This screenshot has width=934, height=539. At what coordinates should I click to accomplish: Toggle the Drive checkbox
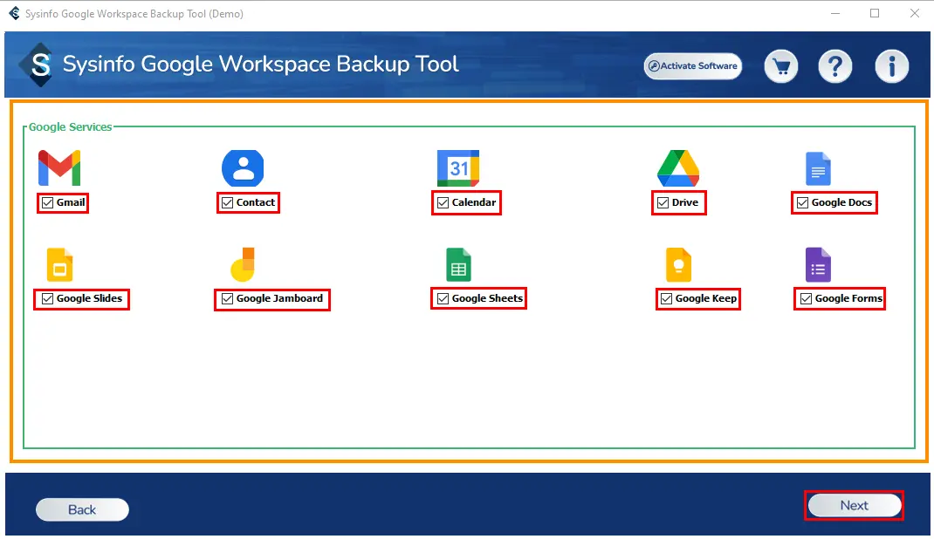click(663, 203)
